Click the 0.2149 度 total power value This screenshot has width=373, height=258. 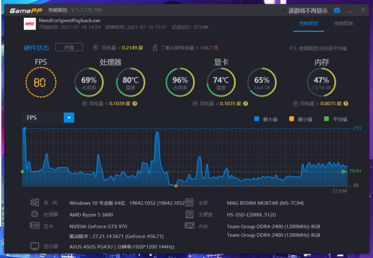(132, 48)
